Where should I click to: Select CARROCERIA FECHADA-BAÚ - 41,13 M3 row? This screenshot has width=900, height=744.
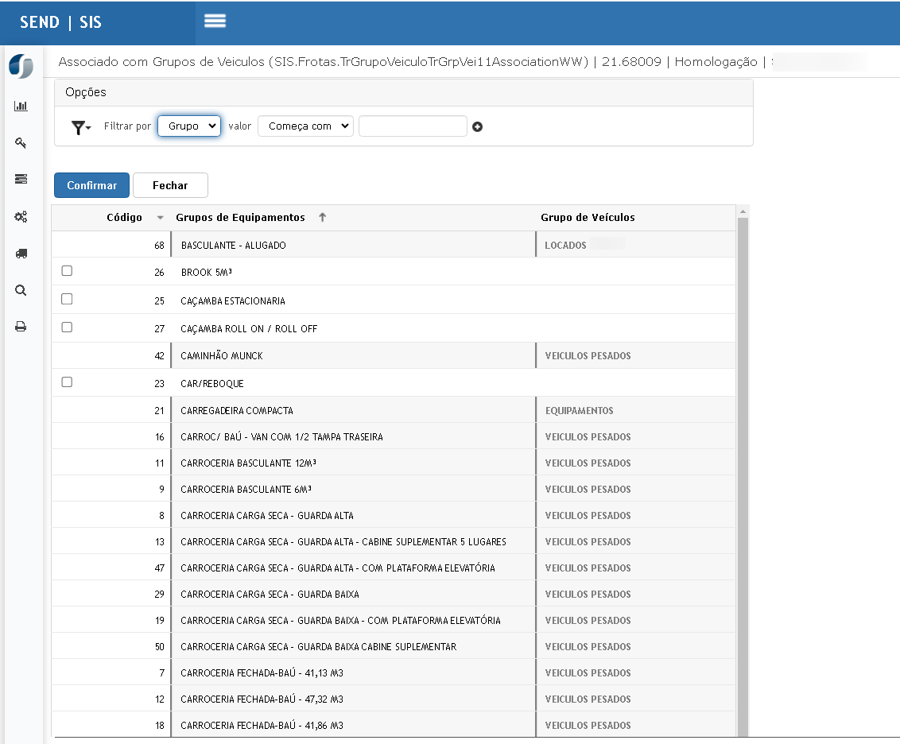click(x=394, y=673)
